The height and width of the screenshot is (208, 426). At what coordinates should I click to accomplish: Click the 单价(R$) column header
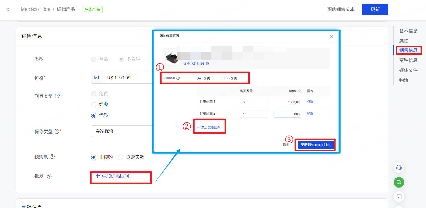[x=295, y=91]
